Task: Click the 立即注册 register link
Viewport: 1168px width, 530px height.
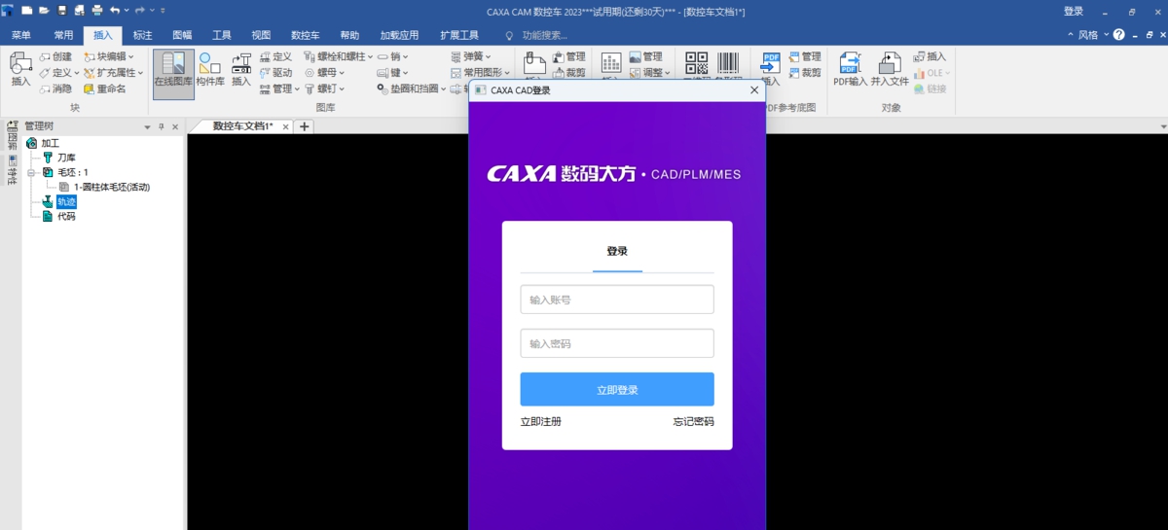Action: point(540,421)
